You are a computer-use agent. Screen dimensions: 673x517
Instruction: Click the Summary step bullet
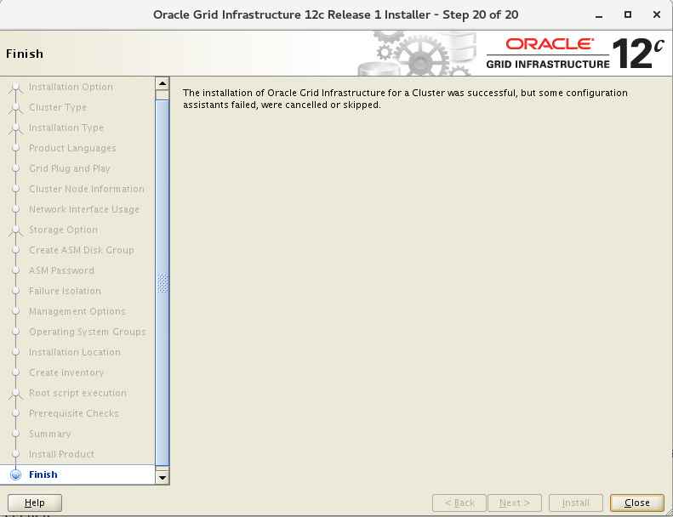(16, 434)
